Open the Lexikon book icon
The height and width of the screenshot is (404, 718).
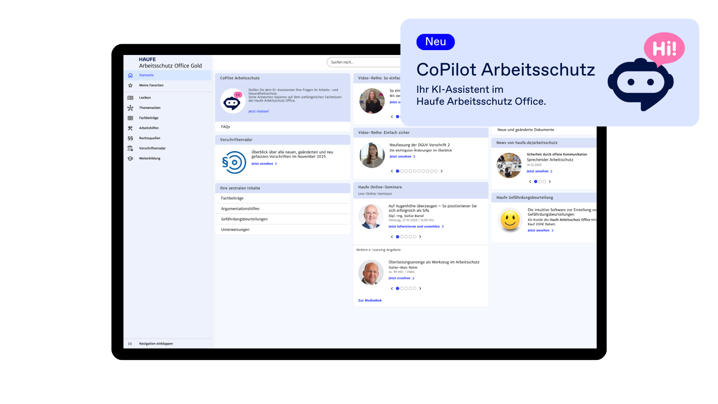click(130, 98)
